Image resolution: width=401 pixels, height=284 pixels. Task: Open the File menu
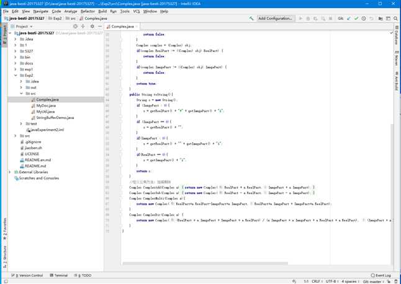[x=6, y=11]
